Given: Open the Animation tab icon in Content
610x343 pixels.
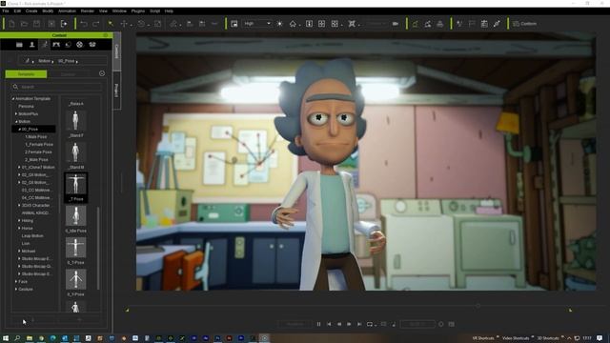Looking at the screenshot, I should click(45, 45).
